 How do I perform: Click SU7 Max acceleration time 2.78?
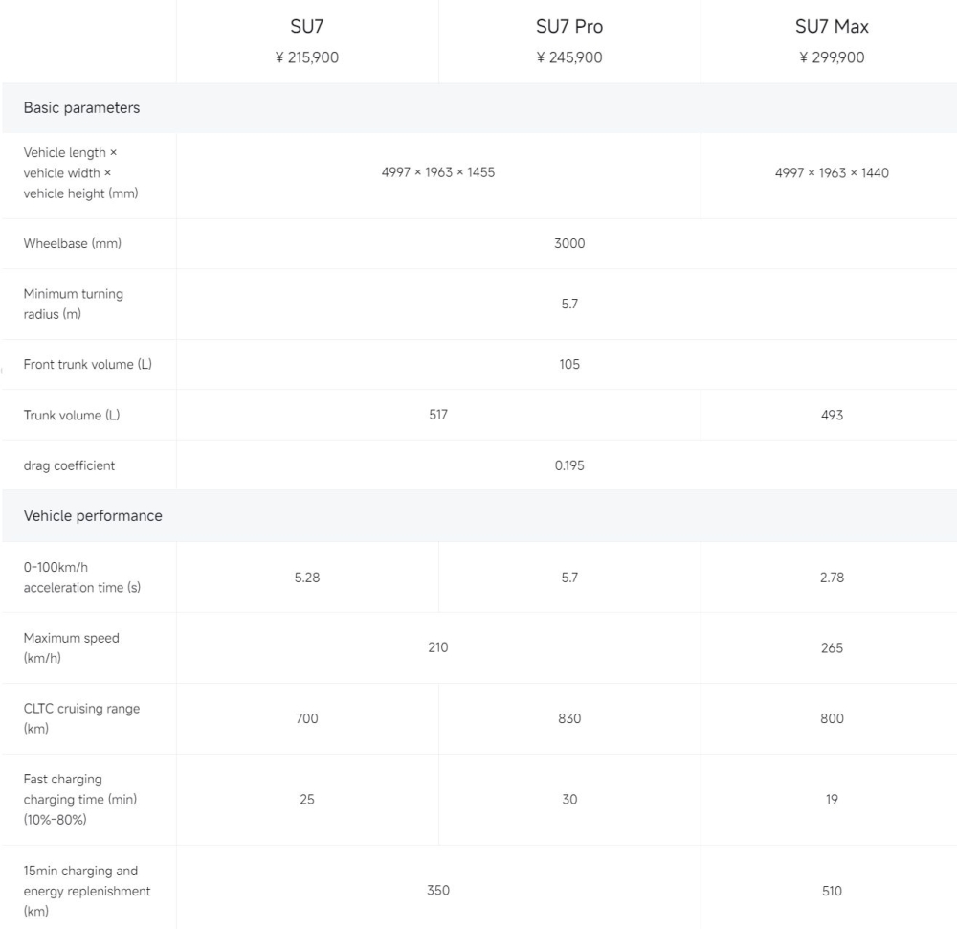tap(832, 578)
